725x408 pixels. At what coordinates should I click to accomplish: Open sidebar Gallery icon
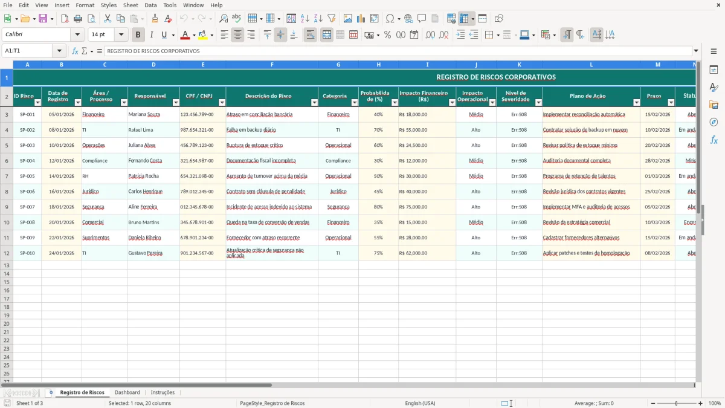click(x=714, y=105)
